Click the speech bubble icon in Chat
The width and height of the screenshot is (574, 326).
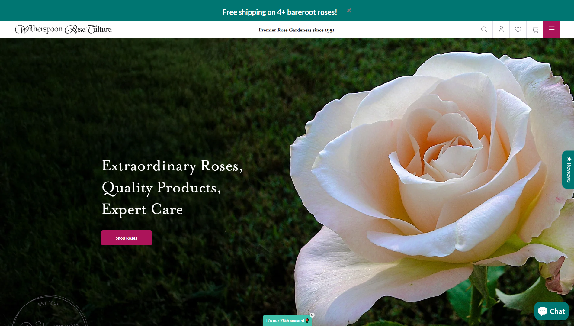[x=543, y=311]
